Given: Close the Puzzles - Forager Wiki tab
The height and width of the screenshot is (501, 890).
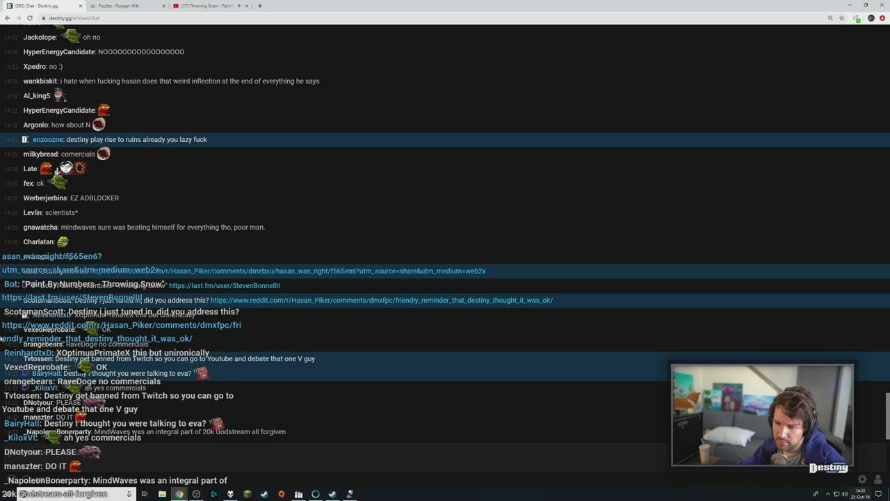Looking at the screenshot, I should [164, 6].
